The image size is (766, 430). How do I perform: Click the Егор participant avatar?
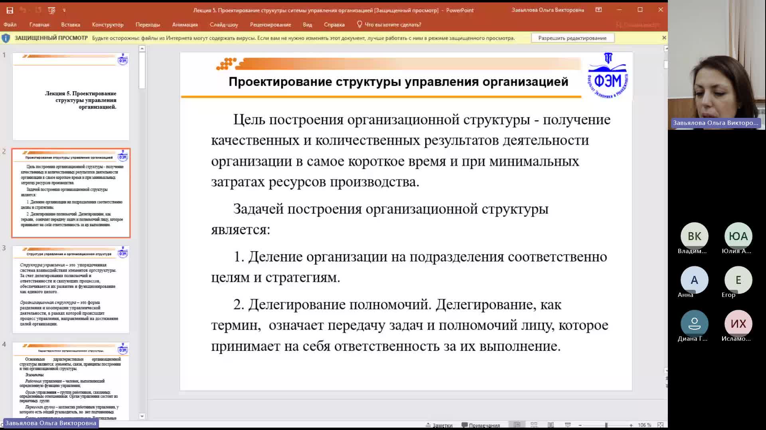point(738,280)
